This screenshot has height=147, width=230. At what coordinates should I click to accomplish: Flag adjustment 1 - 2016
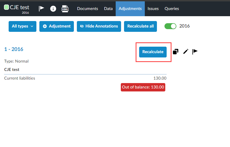(x=195, y=52)
